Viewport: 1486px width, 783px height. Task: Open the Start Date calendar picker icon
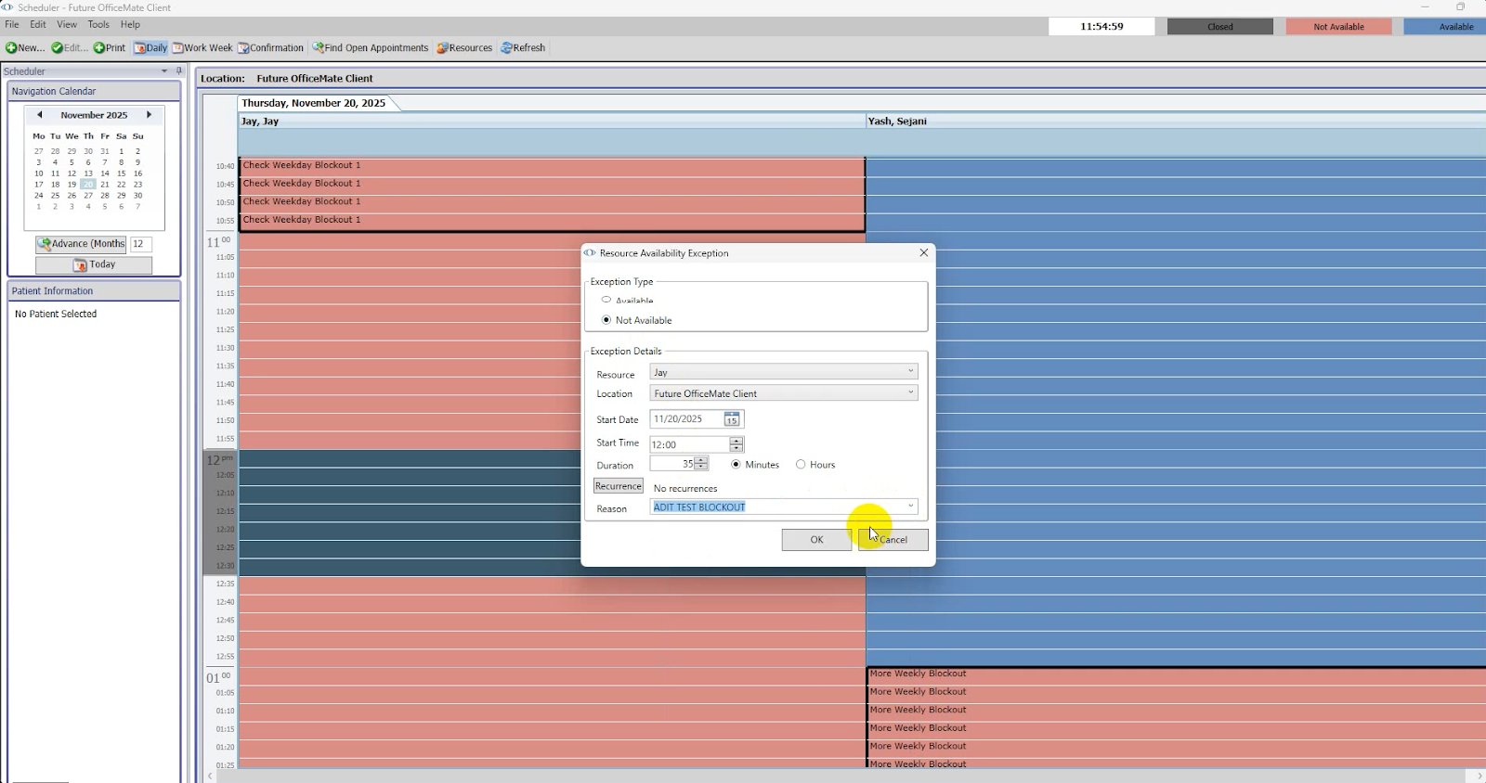click(x=732, y=419)
